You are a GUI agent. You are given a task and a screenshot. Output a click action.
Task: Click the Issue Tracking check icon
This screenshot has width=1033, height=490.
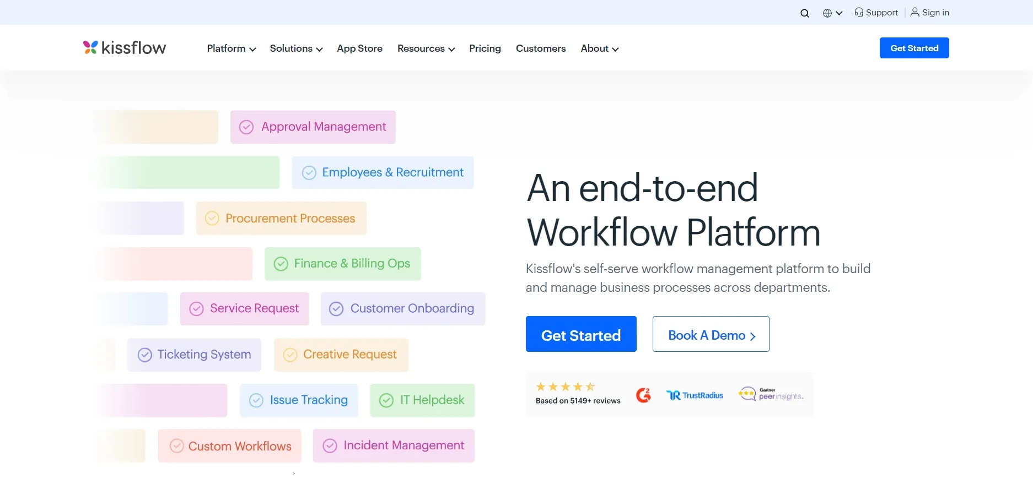coord(256,400)
